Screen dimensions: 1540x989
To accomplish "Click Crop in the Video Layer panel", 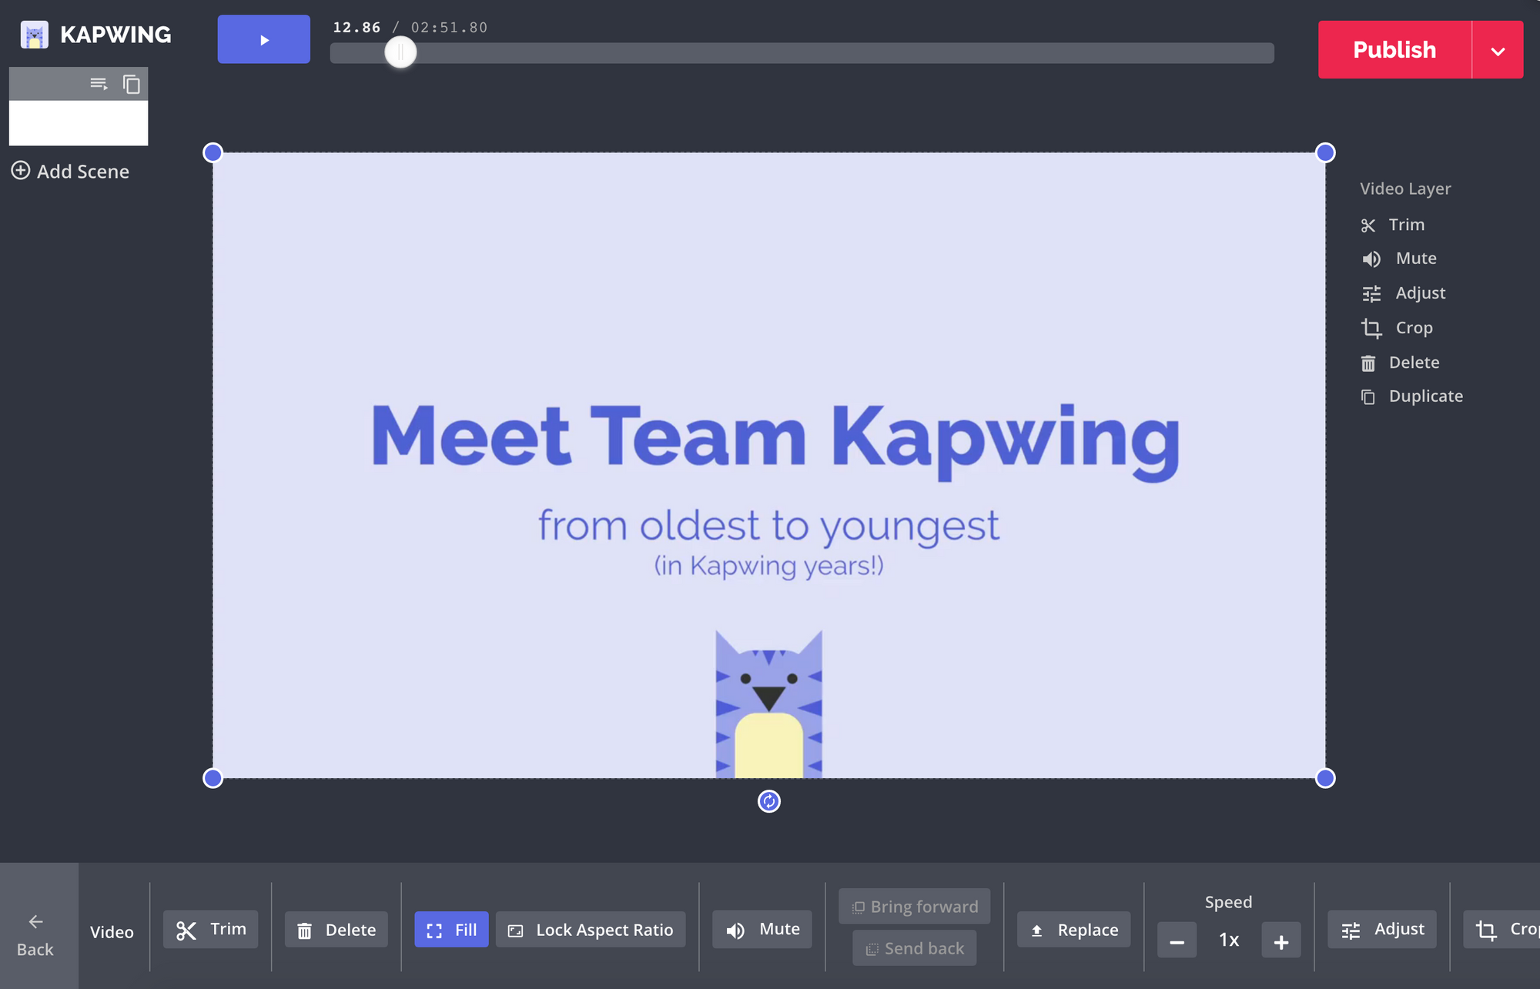I will point(1398,328).
